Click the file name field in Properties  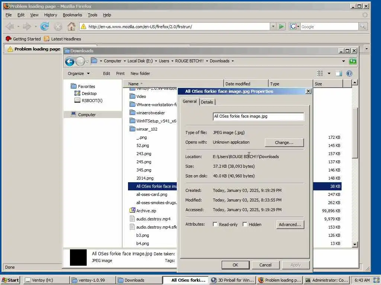(x=258, y=116)
